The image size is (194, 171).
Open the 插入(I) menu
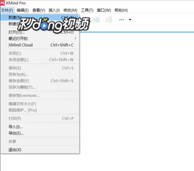click(x=54, y=10)
